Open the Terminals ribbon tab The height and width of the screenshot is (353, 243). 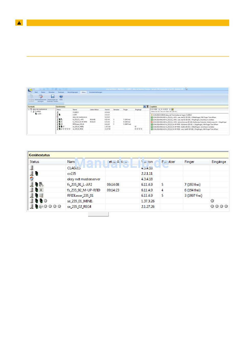(61, 92)
